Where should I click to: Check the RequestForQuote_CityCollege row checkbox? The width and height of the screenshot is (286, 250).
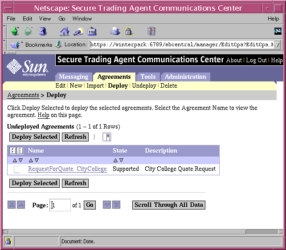pos(17,169)
